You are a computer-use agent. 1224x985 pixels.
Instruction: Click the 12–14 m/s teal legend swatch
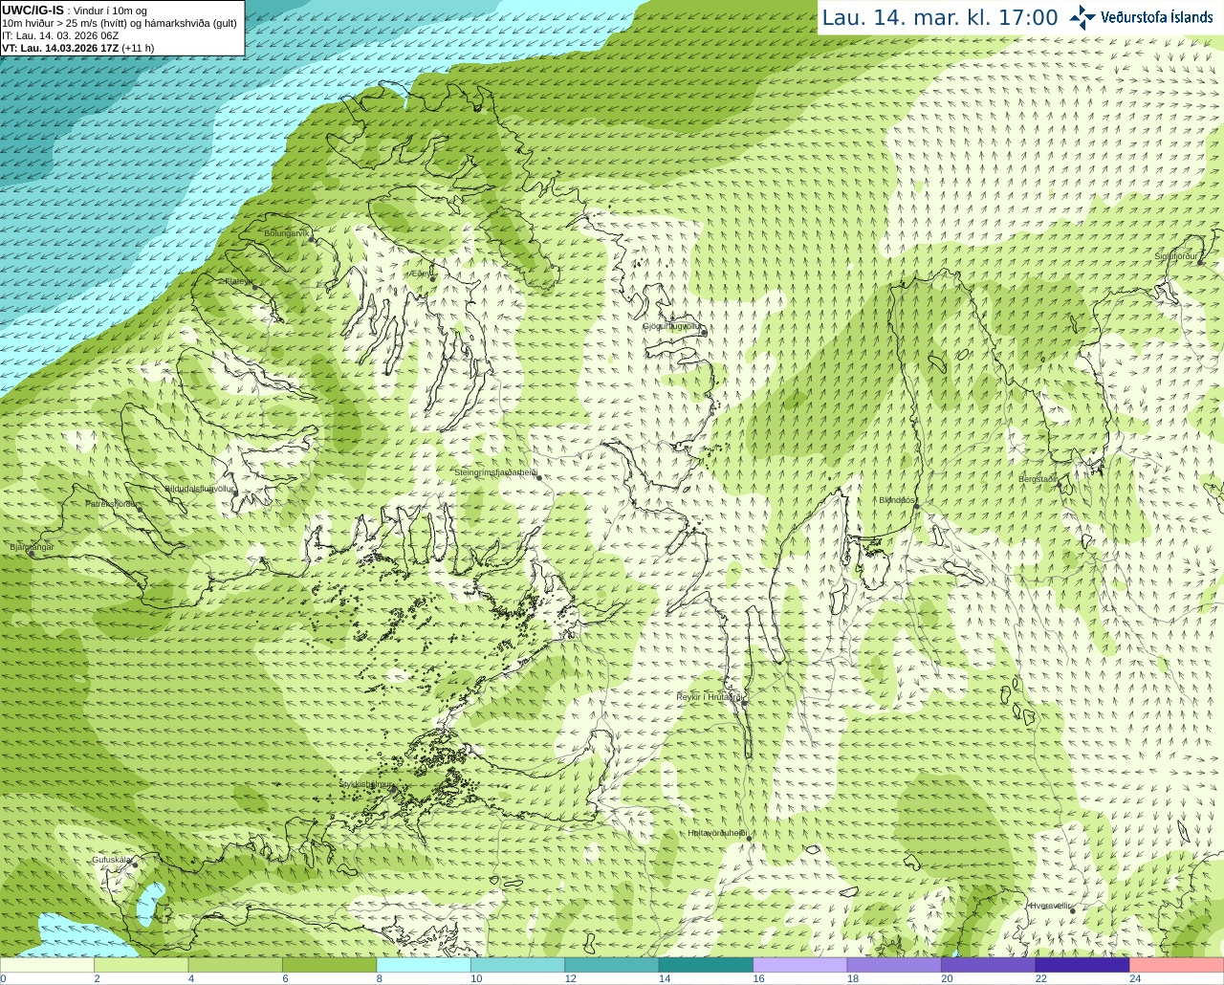click(x=612, y=965)
